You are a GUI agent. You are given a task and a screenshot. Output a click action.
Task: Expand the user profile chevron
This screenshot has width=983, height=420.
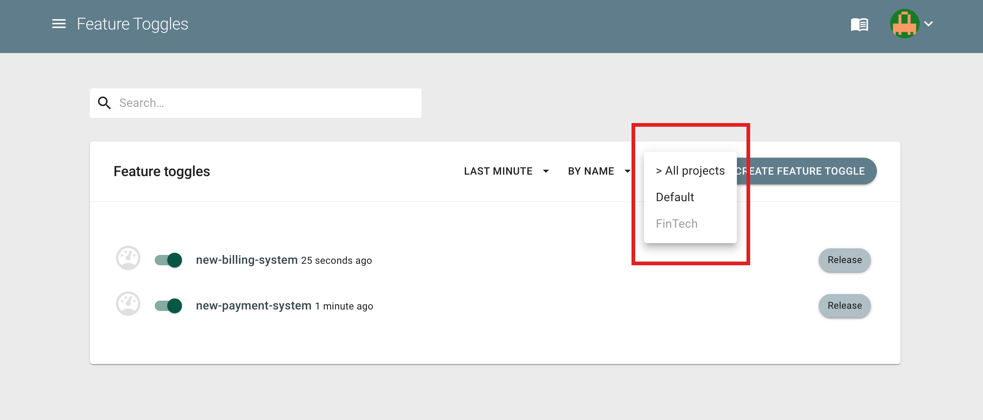point(928,24)
